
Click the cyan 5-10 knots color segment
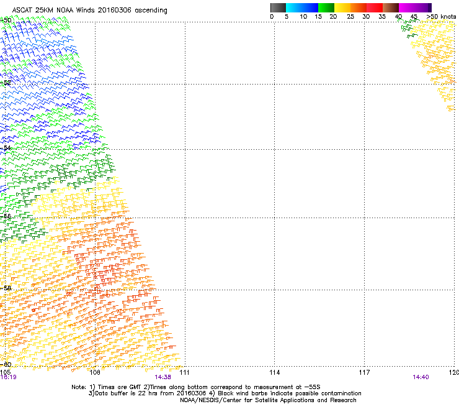pos(294,7)
